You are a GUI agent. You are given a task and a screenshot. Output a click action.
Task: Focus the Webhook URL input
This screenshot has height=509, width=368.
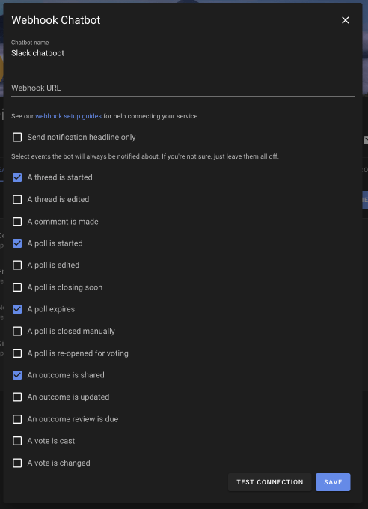click(183, 88)
